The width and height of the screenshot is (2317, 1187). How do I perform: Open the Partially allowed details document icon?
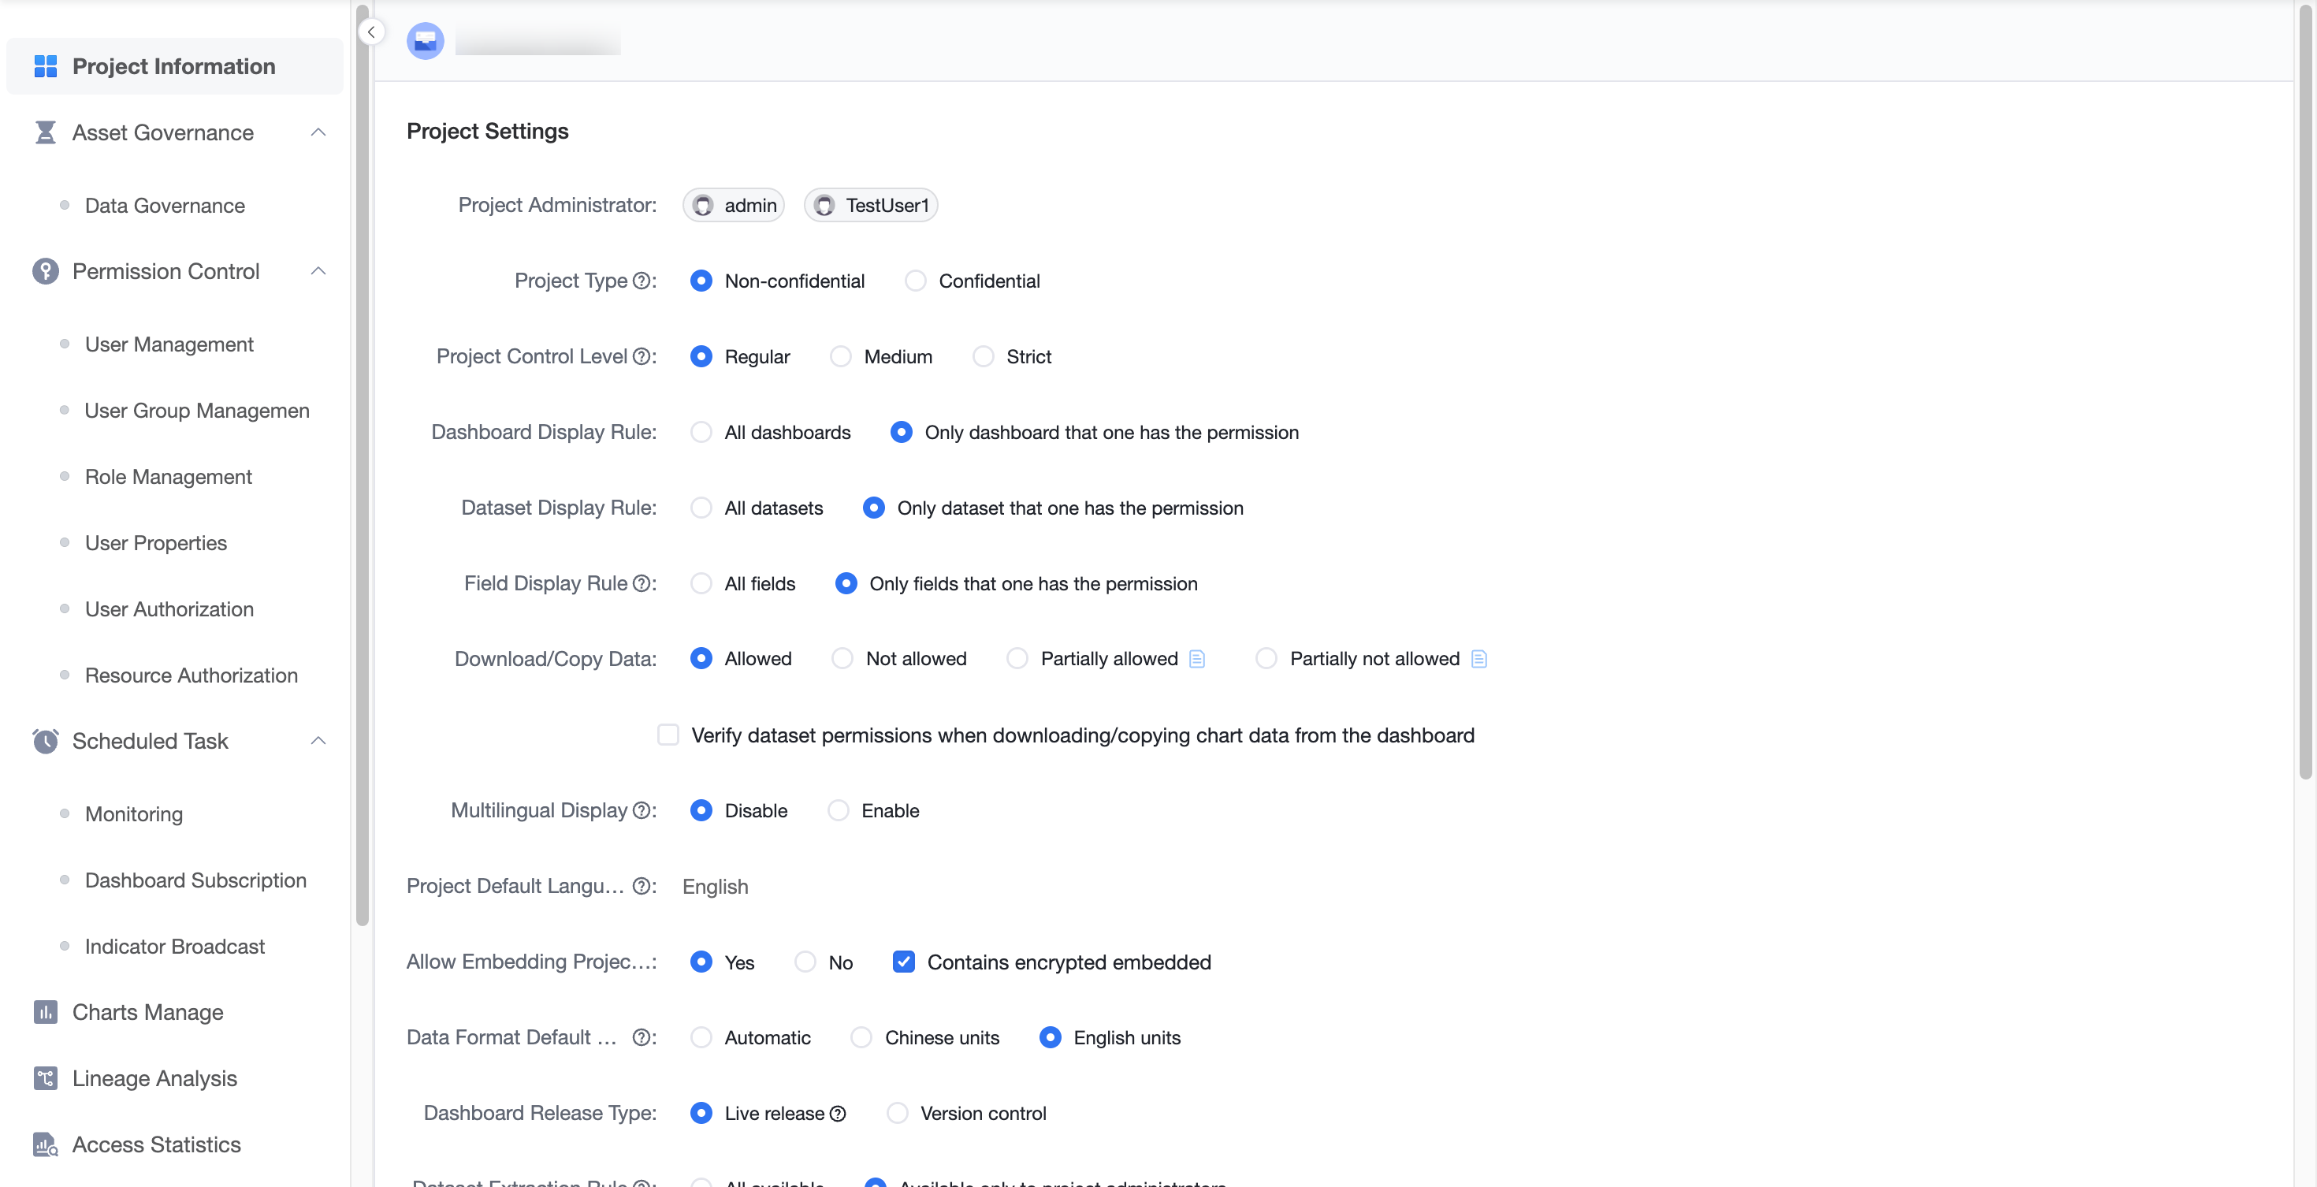pyautogui.click(x=1196, y=659)
